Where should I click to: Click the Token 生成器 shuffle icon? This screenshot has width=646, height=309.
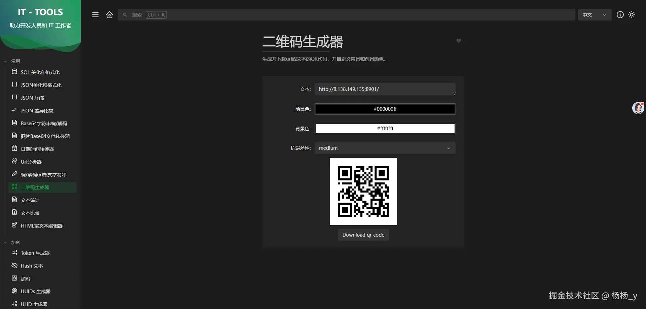[x=14, y=252]
